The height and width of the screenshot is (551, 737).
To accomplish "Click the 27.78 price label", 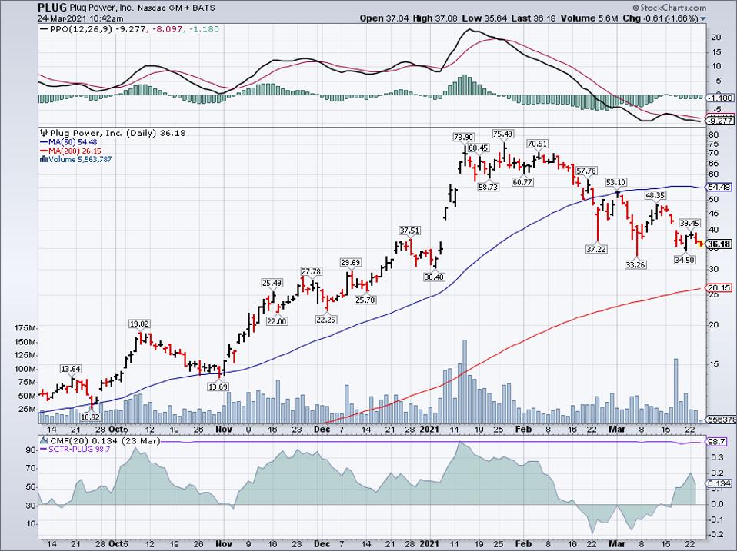I will pos(312,271).
